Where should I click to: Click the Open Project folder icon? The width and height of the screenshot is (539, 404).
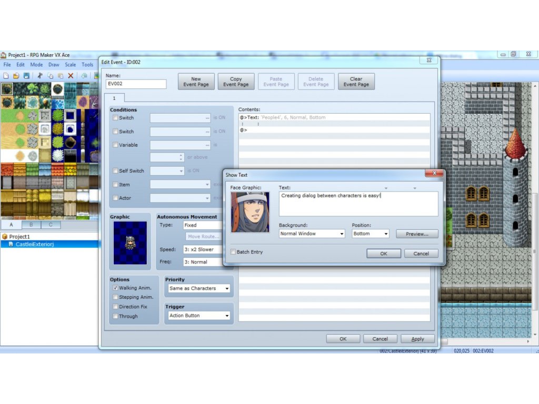pos(16,76)
